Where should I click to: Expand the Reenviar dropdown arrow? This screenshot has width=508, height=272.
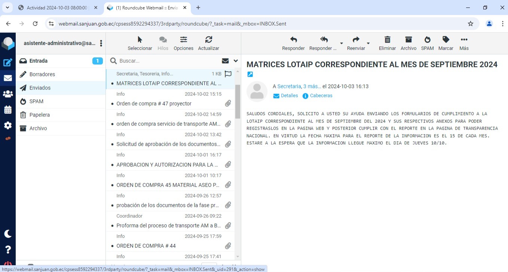tap(368, 43)
